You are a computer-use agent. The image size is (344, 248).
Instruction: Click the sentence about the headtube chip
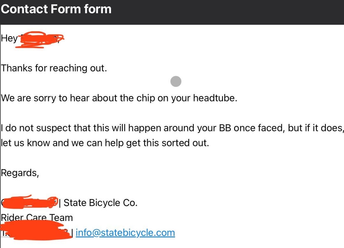[x=119, y=98]
